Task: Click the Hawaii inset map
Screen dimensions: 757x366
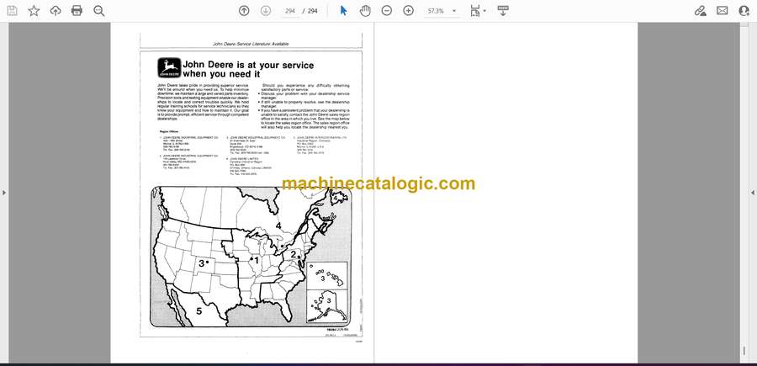Action: coord(327,276)
